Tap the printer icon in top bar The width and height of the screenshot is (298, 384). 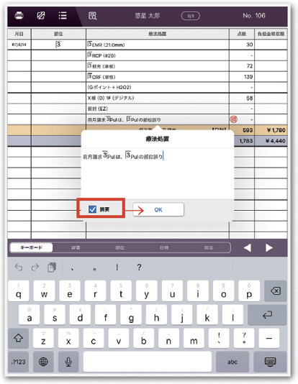pos(19,16)
